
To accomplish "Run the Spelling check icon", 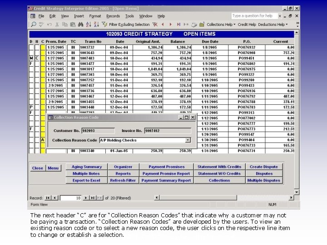I will tap(41, 24).
